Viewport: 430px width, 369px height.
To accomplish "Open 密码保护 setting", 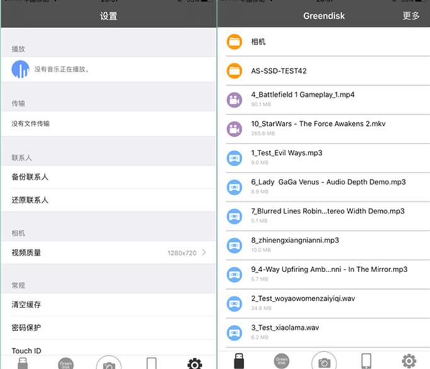I will [108, 328].
